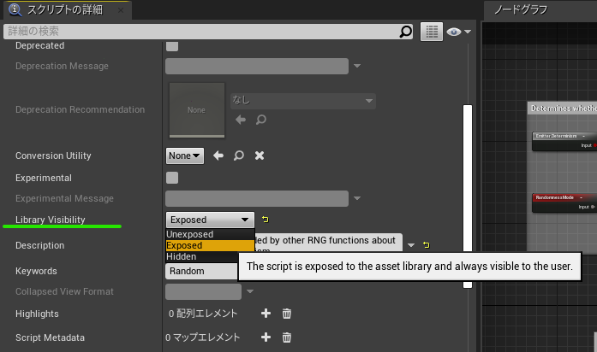Empty the Script Metadata map with trash icon

287,337
